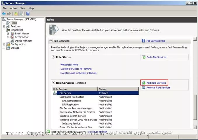This screenshot has width=198, height=140.
Task: Select the Windows Search Service row
Action: [x=95, y=116]
